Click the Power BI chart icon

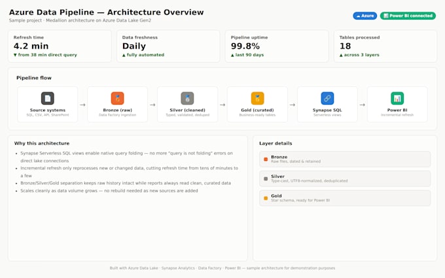coord(397,98)
